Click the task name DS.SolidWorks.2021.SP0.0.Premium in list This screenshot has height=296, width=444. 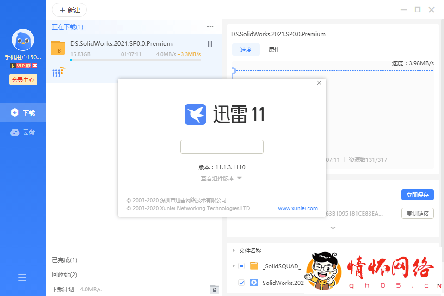[x=121, y=43]
